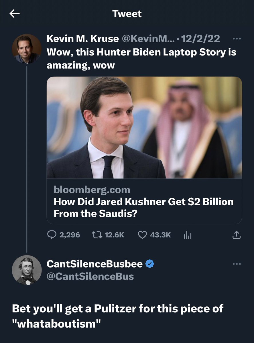Tap the share upload icon
254x343 pixels.
click(236, 235)
